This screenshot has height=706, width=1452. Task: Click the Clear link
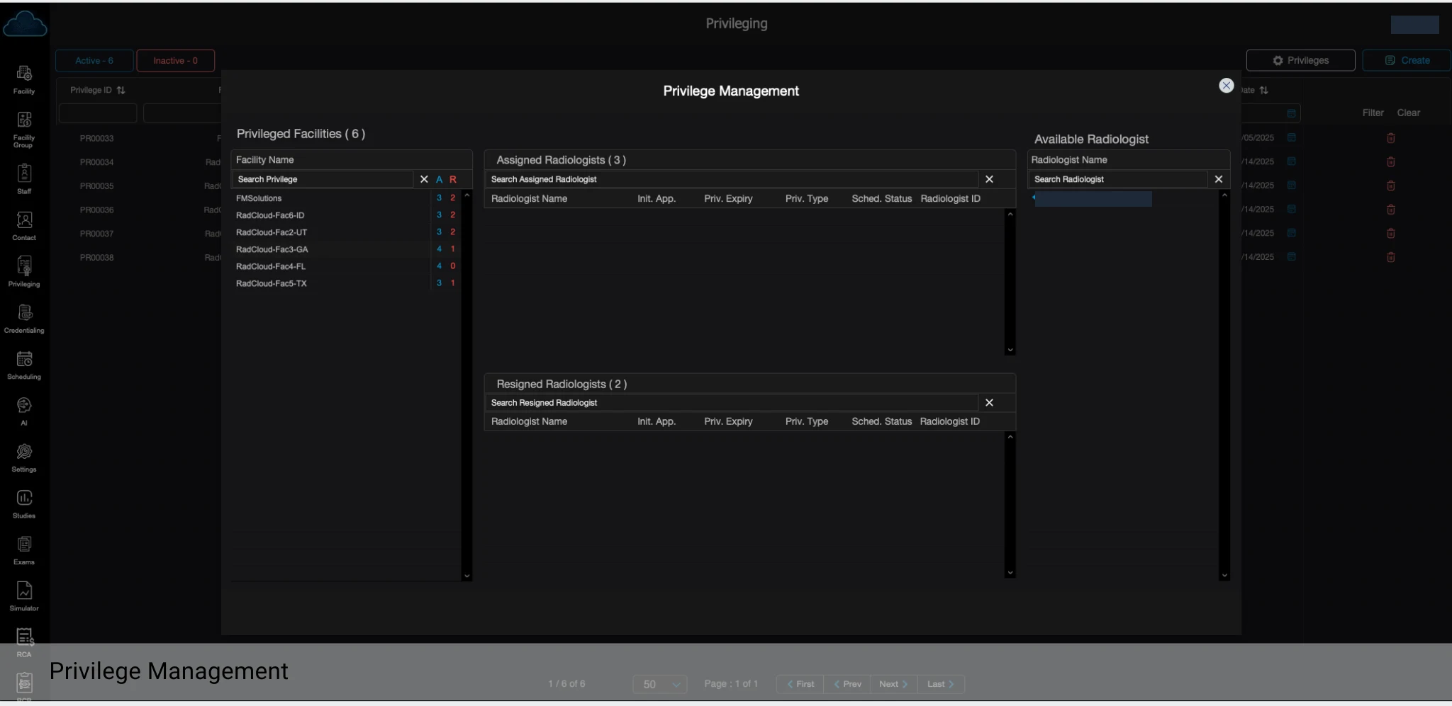1408,113
